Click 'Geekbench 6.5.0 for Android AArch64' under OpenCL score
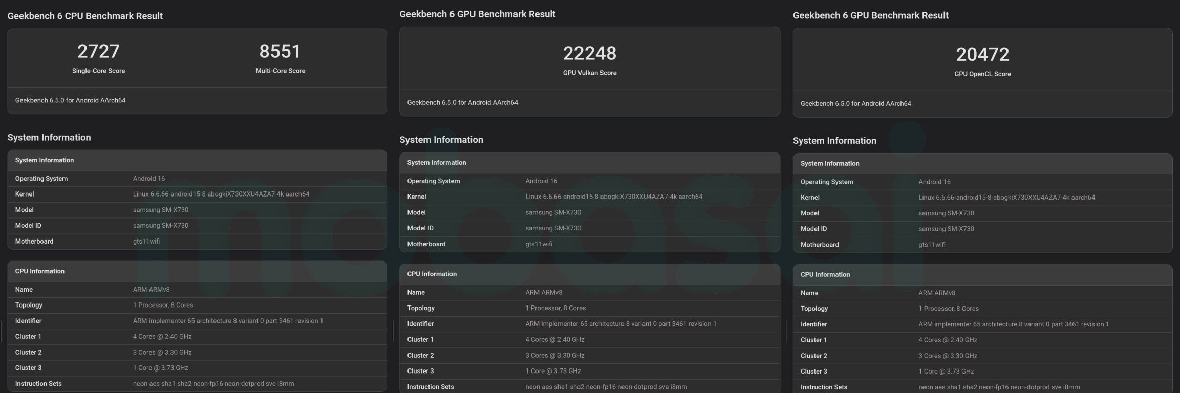Image resolution: width=1180 pixels, height=393 pixels. [x=855, y=103]
